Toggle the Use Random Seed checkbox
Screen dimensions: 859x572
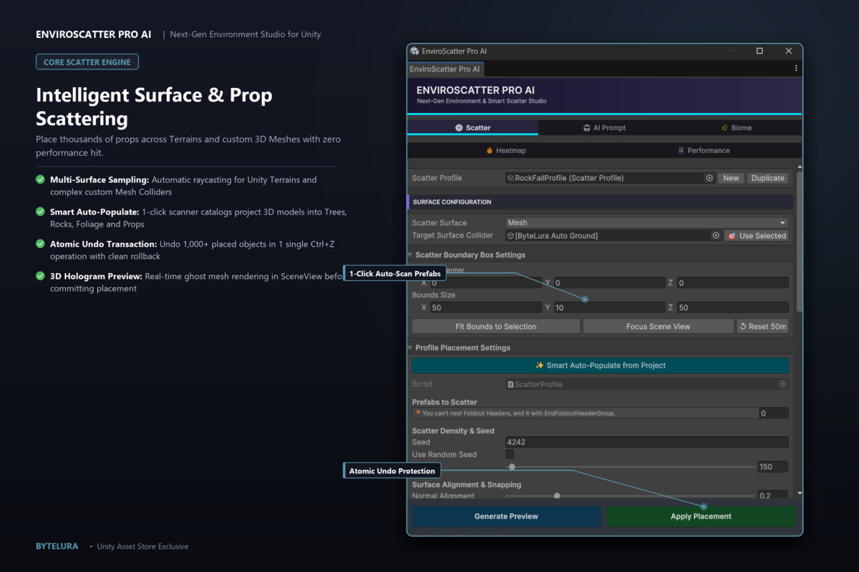[x=510, y=454]
